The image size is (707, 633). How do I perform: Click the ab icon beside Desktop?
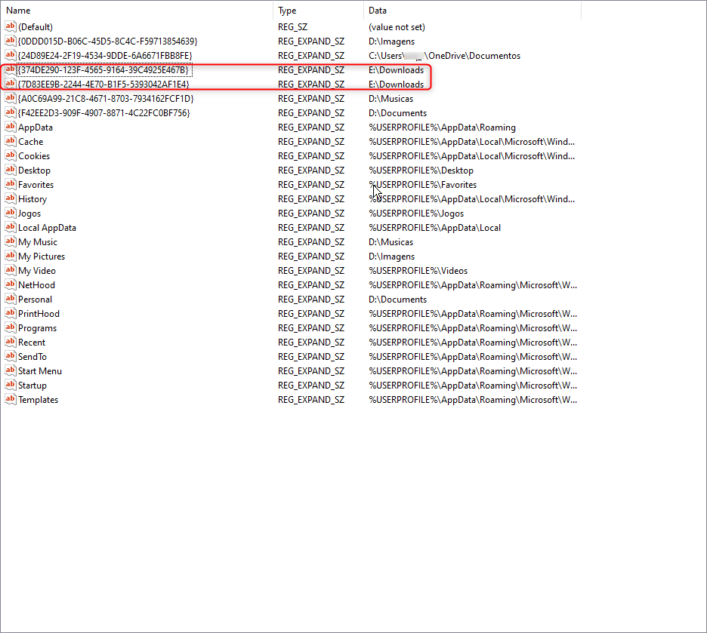tap(9, 170)
